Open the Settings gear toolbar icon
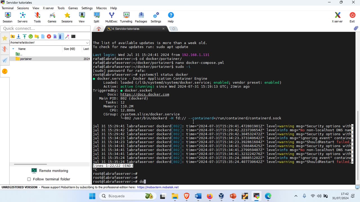 pos(156,17)
